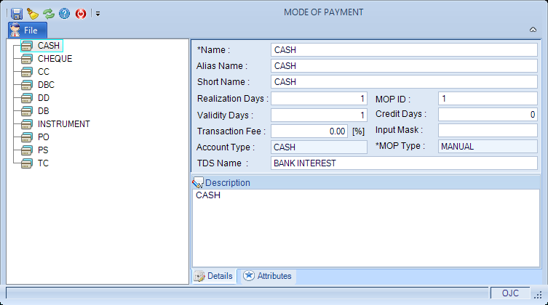The height and width of the screenshot is (305, 548).
Task: Click the CHEQUE payment mode card icon
Action: (27, 59)
